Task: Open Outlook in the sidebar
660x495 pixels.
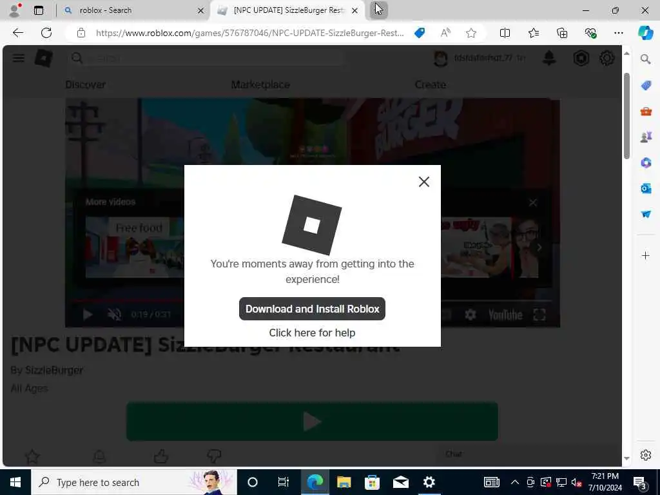Action: tap(646, 188)
